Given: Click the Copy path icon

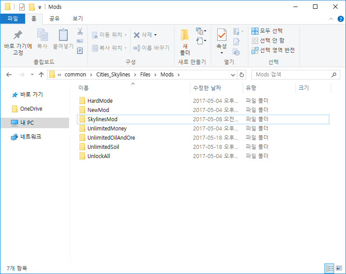Looking at the screenshot, I should tap(80, 41).
